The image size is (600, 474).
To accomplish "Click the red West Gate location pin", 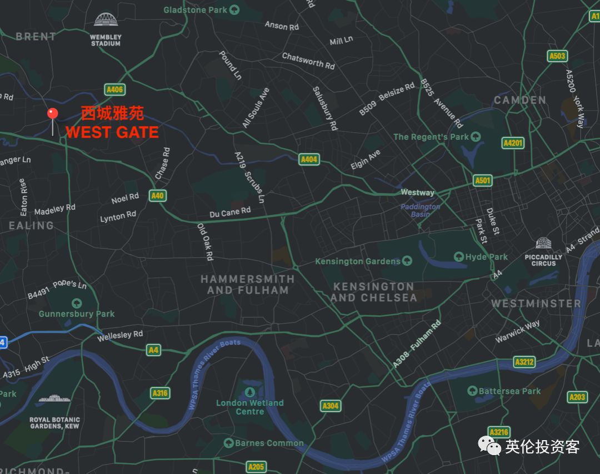I will 52,114.
